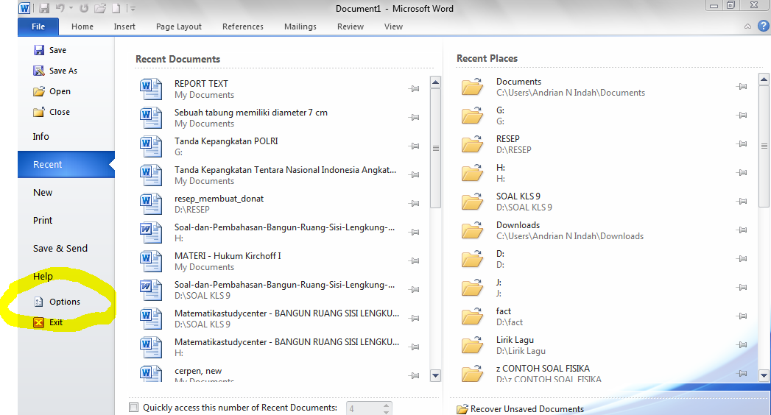Open Microsoft Word Help question mark
This screenshot has height=415, width=771.
pyautogui.click(x=763, y=26)
